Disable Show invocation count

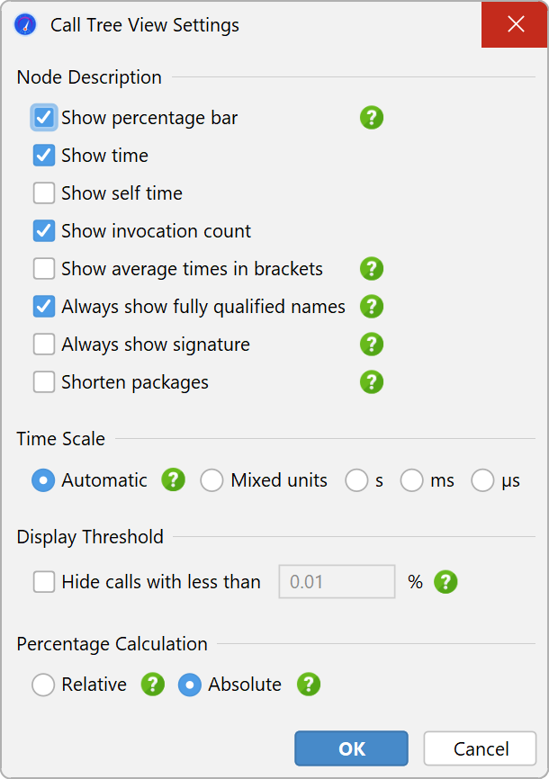coord(44,231)
